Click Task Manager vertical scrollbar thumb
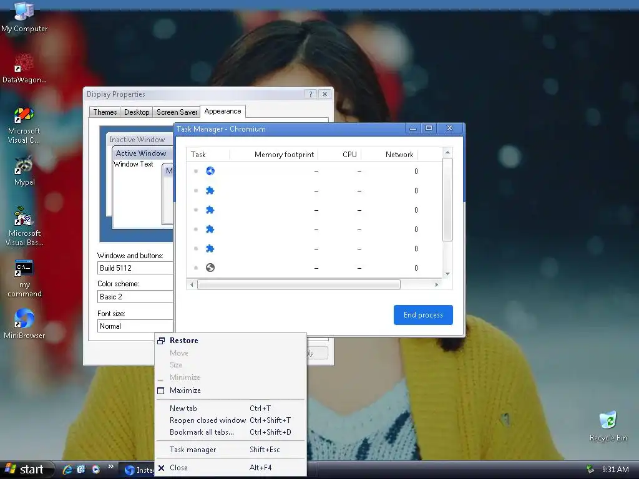This screenshot has height=479, width=639. click(447, 199)
